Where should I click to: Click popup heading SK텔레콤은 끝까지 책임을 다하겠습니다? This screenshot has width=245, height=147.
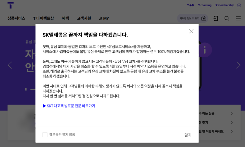click(85, 35)
